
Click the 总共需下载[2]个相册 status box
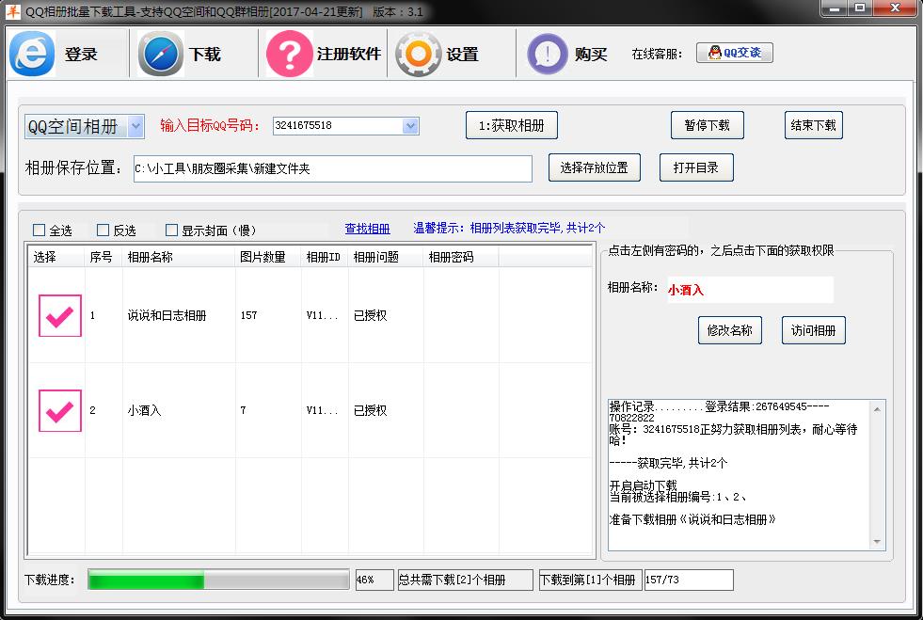coord(465,580)
